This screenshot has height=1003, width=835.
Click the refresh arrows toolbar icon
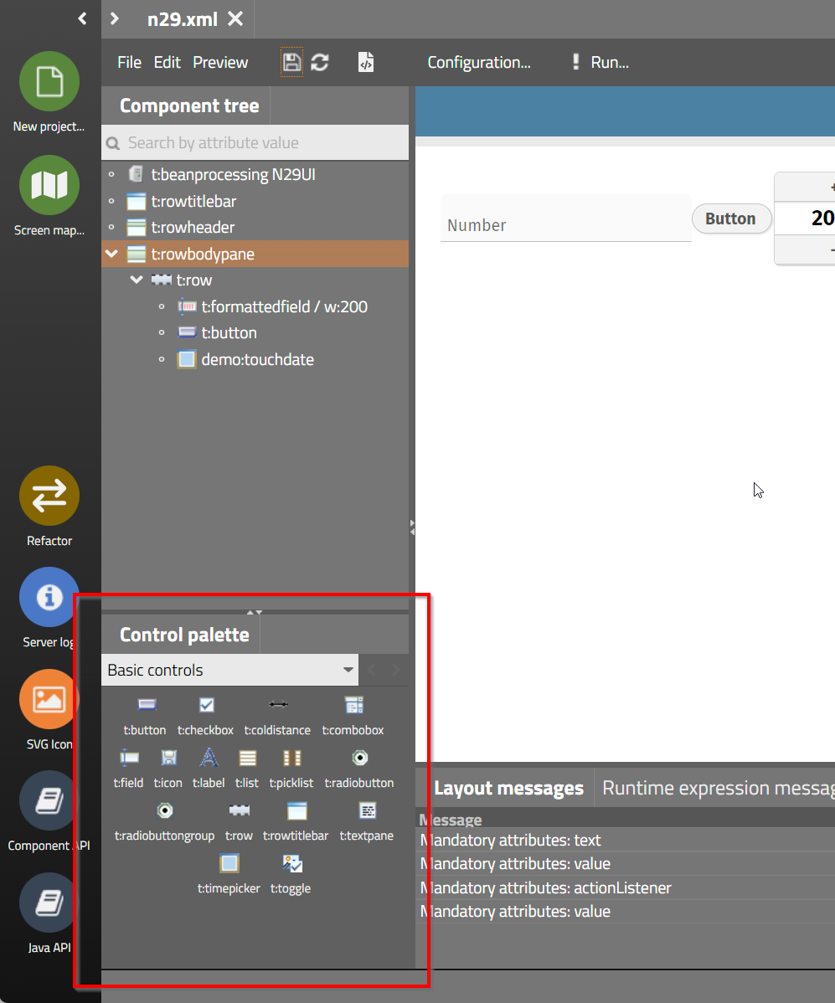319,62
